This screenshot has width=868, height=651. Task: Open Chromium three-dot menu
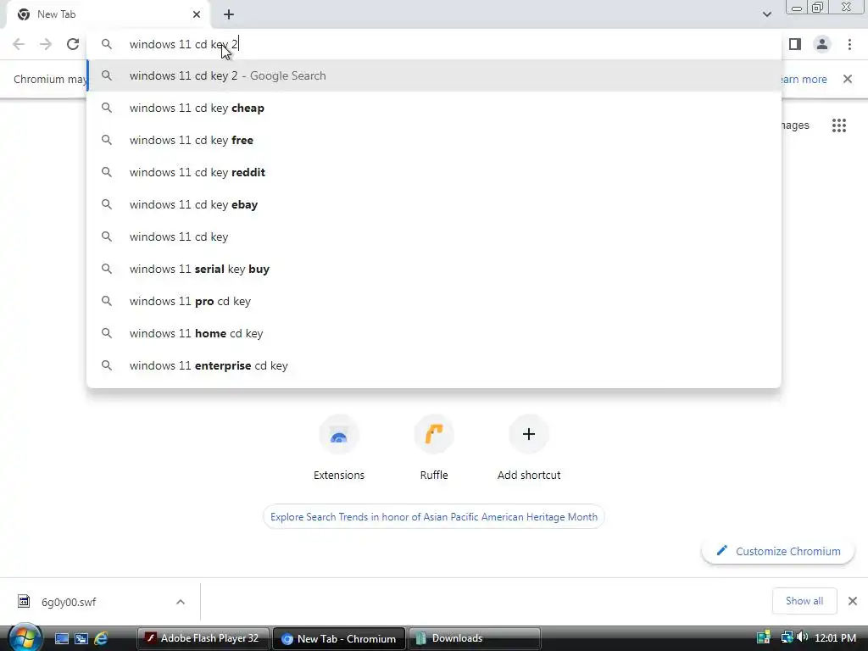(x=849, y=44)
